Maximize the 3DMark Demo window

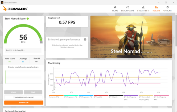166,2
